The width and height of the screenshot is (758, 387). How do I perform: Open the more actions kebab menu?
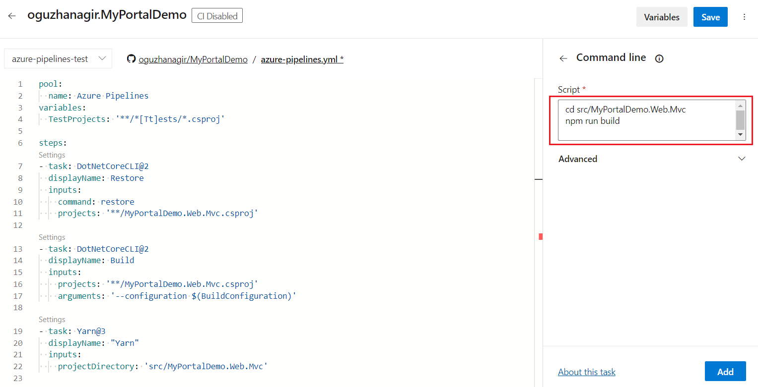click(744, 17)
